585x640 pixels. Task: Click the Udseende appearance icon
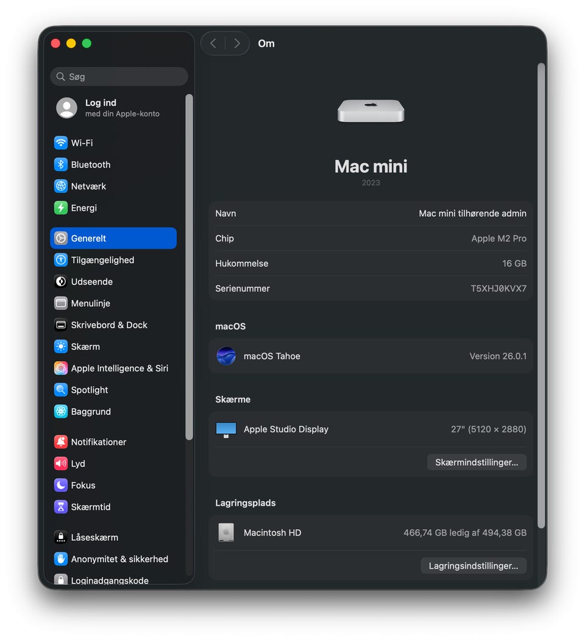(x=61, y=281)
